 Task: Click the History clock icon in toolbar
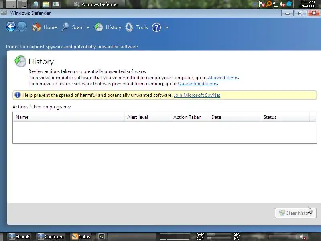click(x=99, y=27)
